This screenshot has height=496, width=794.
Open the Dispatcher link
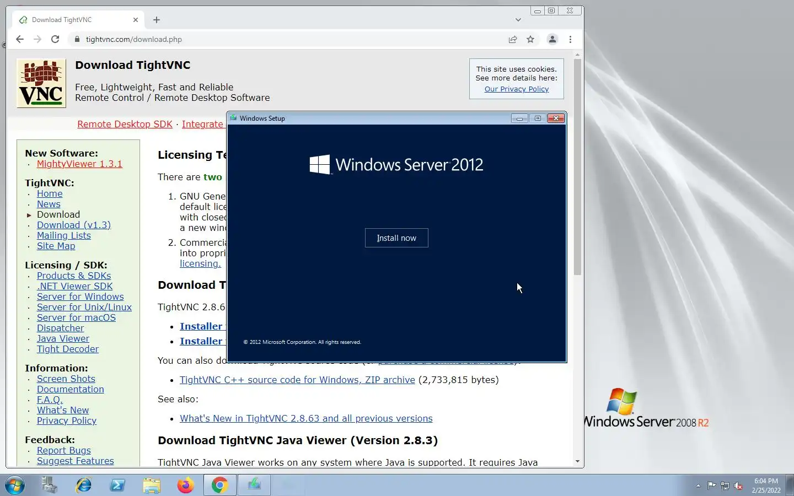[60, 328]
